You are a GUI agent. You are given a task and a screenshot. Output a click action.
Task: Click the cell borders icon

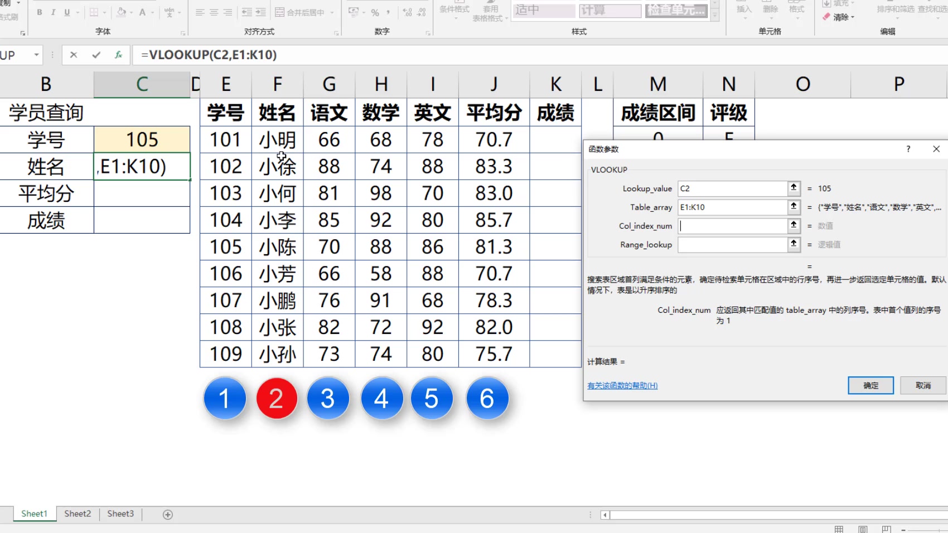tap(94, 12)
